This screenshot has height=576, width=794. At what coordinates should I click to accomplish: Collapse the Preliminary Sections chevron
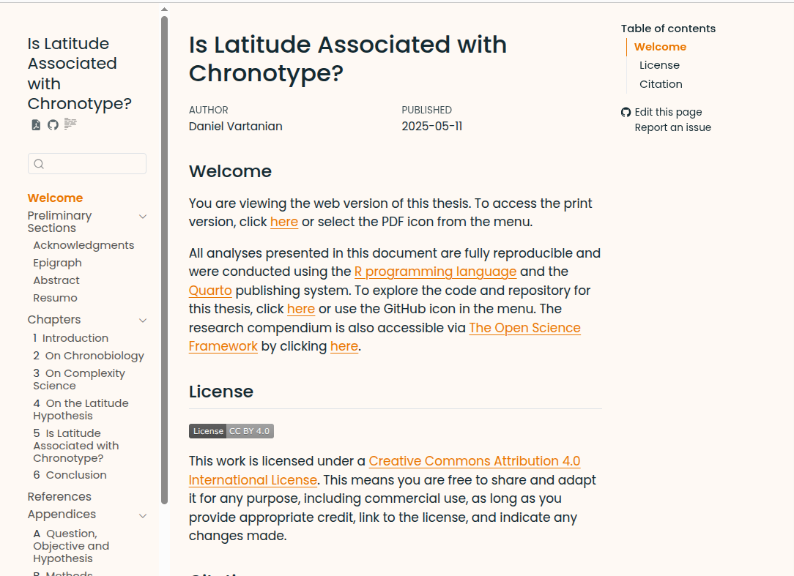[x=143, y=217]
